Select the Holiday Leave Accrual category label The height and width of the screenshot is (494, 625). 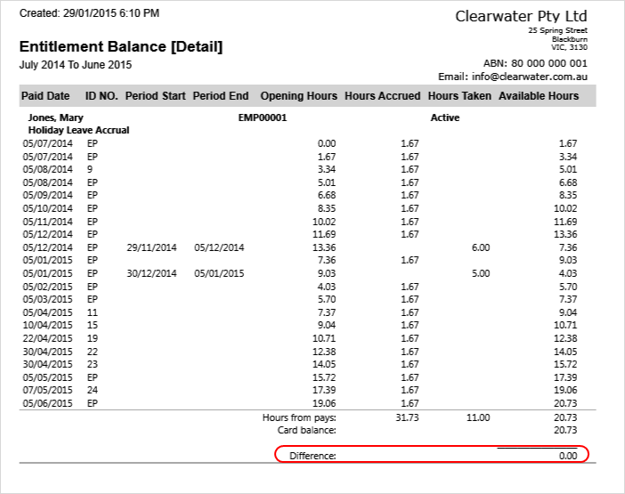click(78, 130)
